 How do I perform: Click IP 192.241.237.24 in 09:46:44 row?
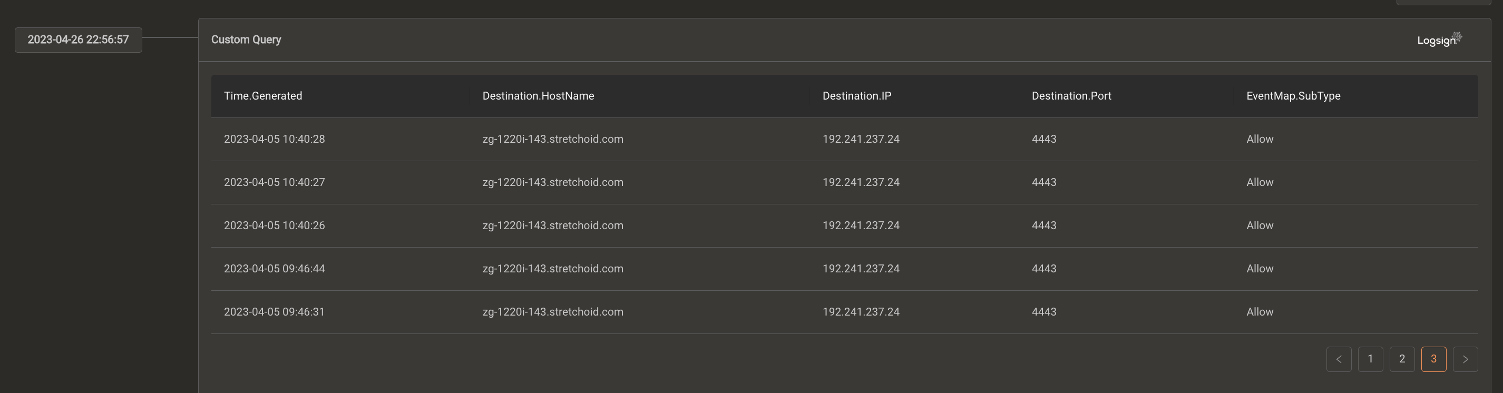(x=861, y=268)
